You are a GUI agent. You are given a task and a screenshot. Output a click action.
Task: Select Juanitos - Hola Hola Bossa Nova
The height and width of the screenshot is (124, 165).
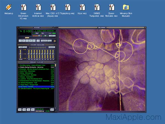click(36, 79)
